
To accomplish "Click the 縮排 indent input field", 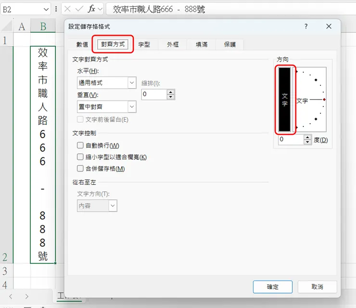I will (154, 94).
